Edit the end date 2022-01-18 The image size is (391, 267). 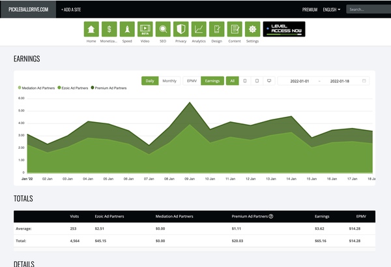[340, 81]
